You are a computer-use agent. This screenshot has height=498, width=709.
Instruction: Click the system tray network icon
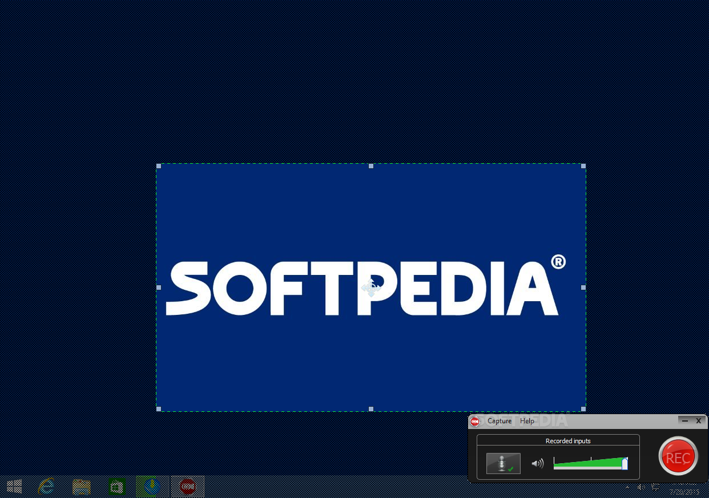[656, 487]
